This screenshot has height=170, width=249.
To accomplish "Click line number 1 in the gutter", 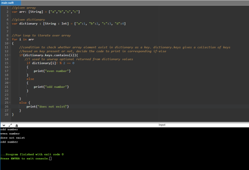I will (x=7, y=8).
